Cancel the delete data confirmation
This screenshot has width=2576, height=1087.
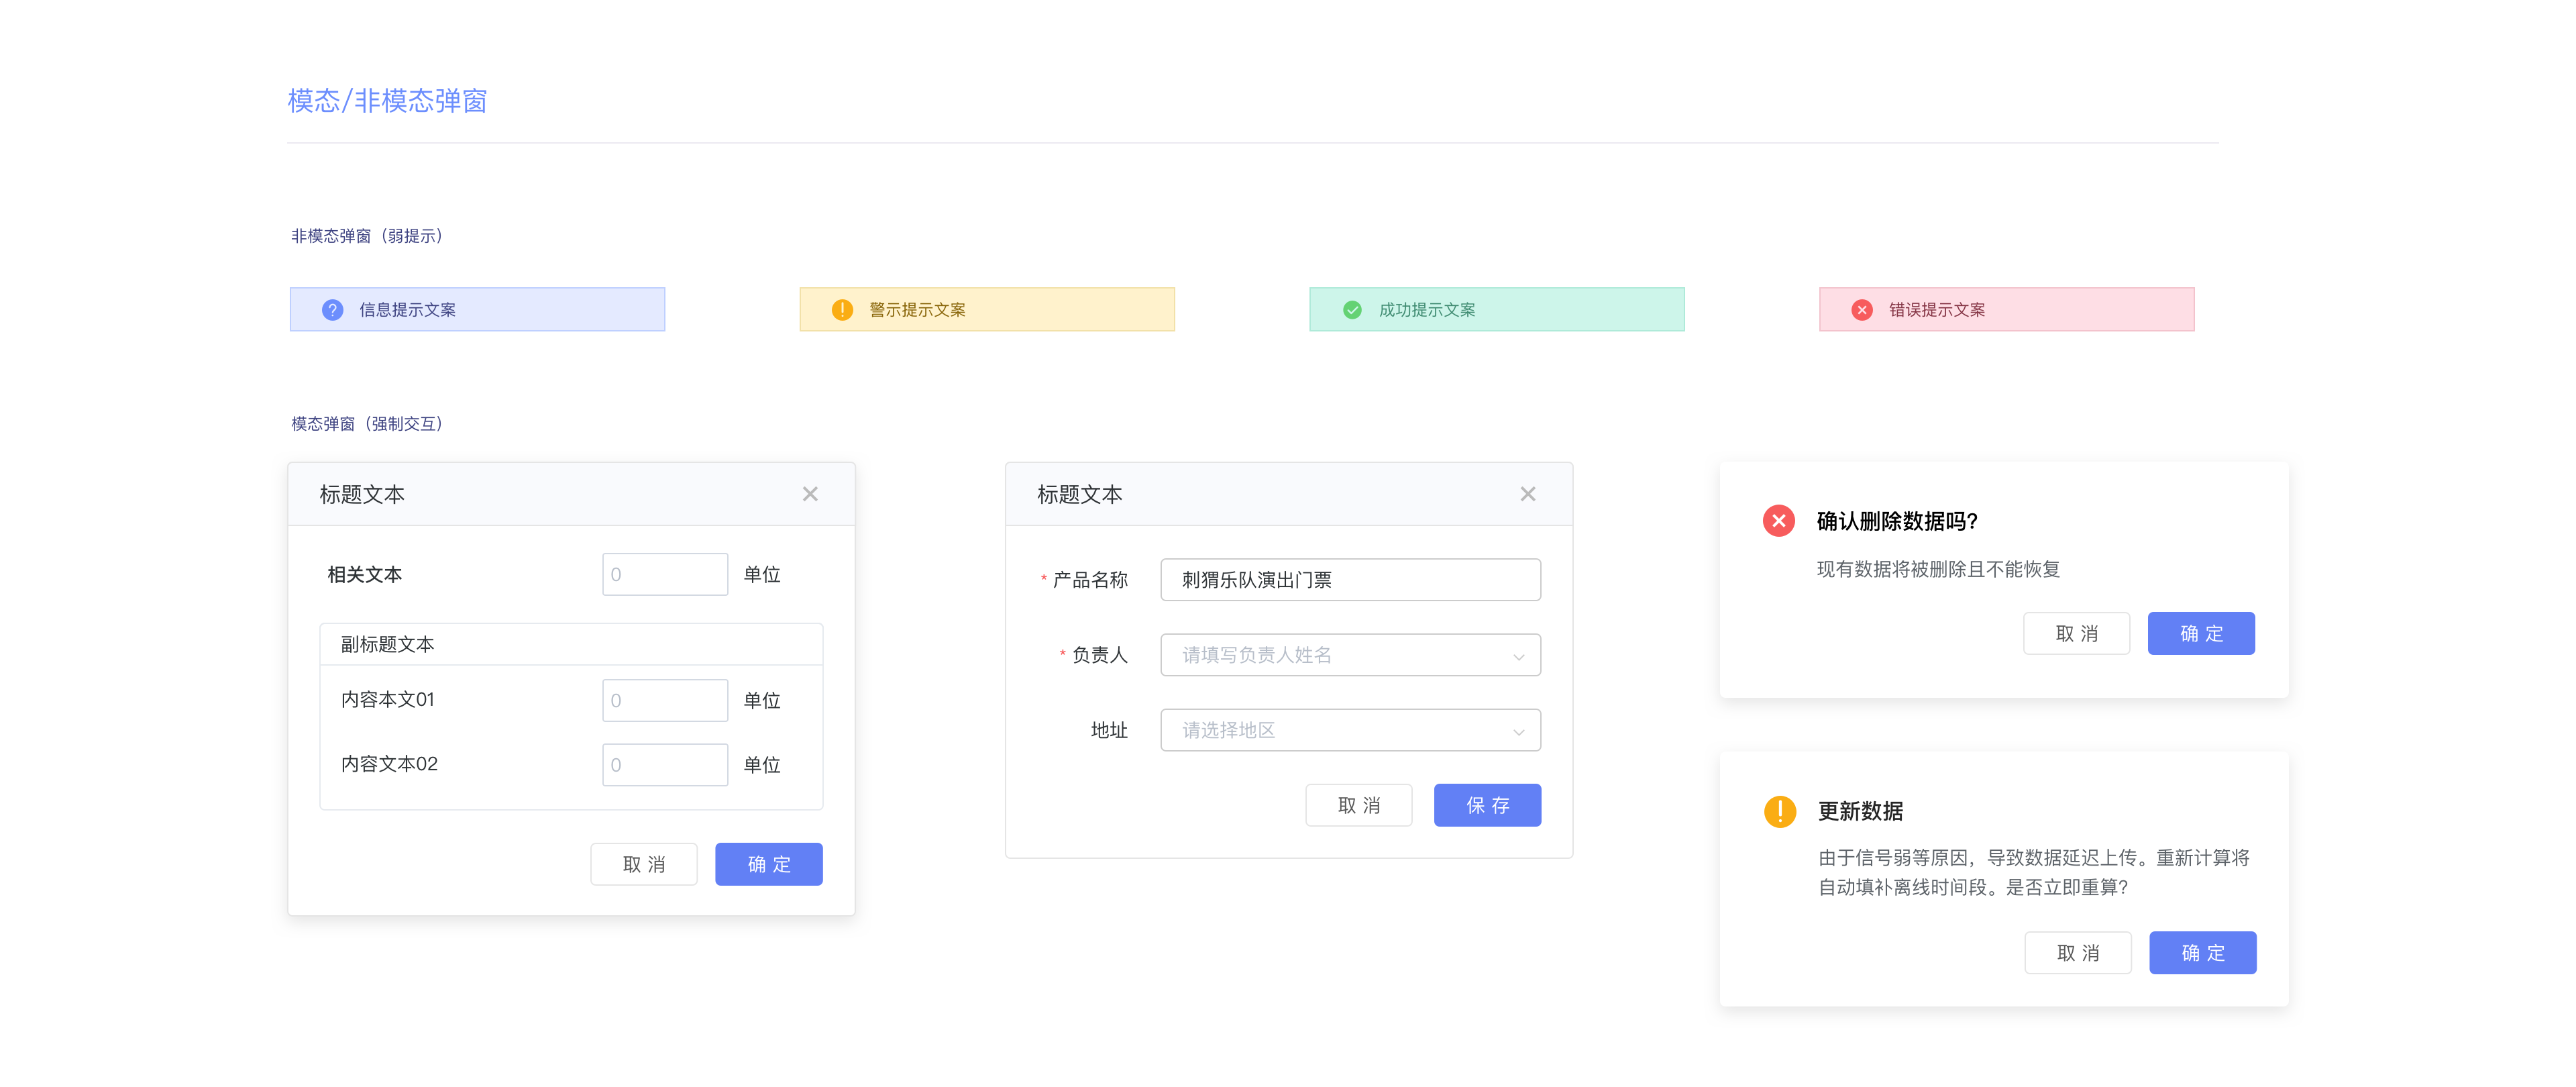pyautogui.click(x=2076, y=634)
